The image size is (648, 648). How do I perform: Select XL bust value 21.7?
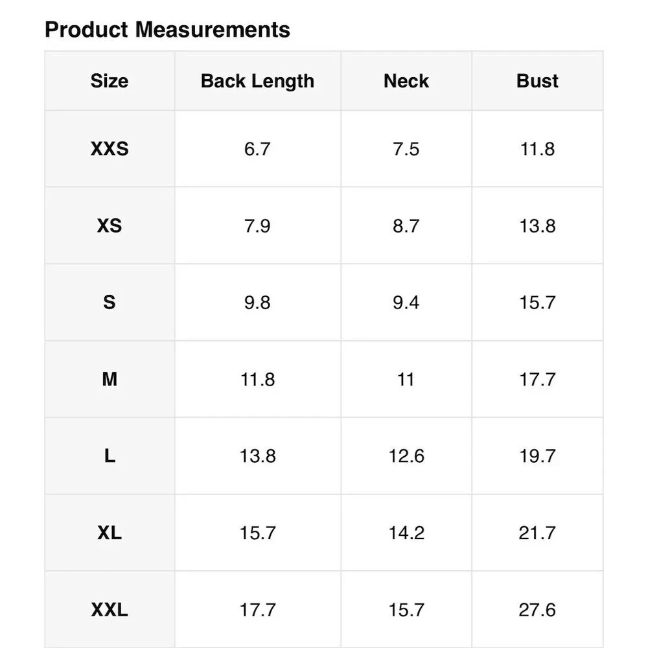click(537, 533)
